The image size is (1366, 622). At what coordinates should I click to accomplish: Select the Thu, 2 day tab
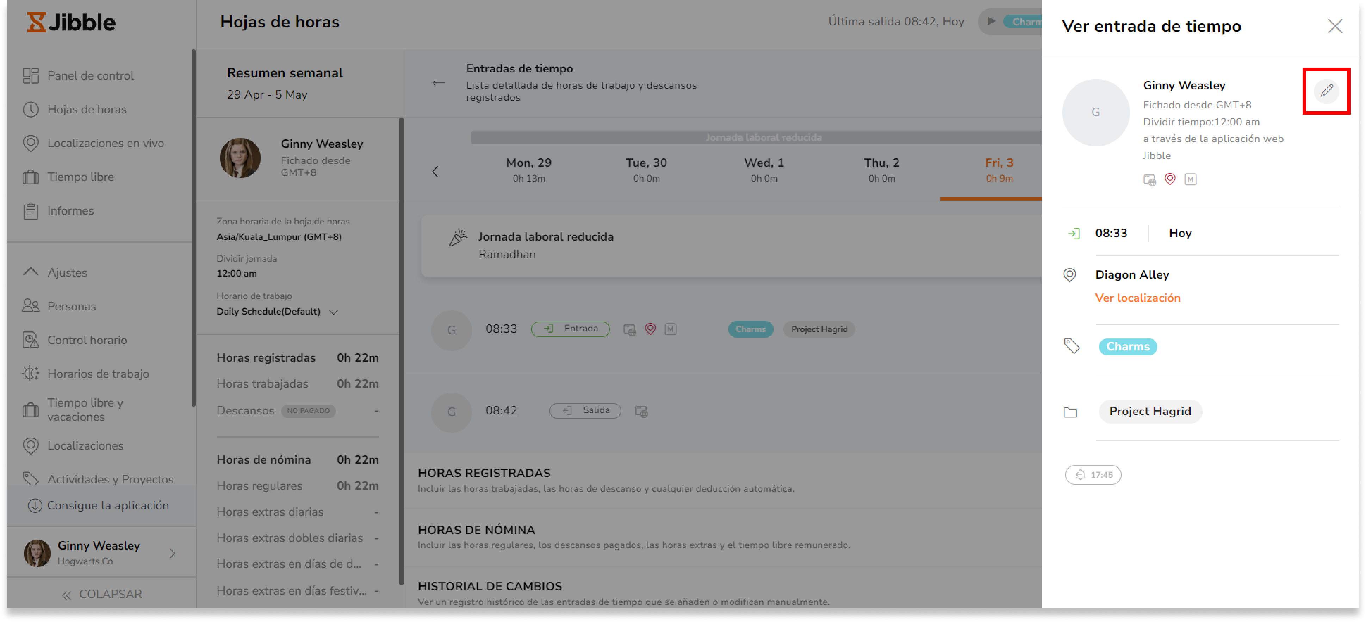click(x=881, y=170)
